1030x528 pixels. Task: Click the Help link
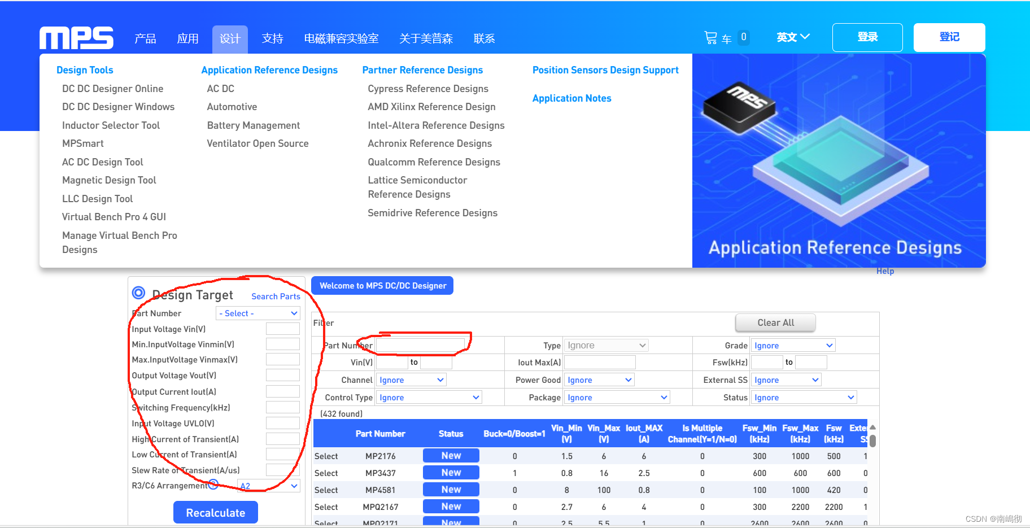[885, 271]
